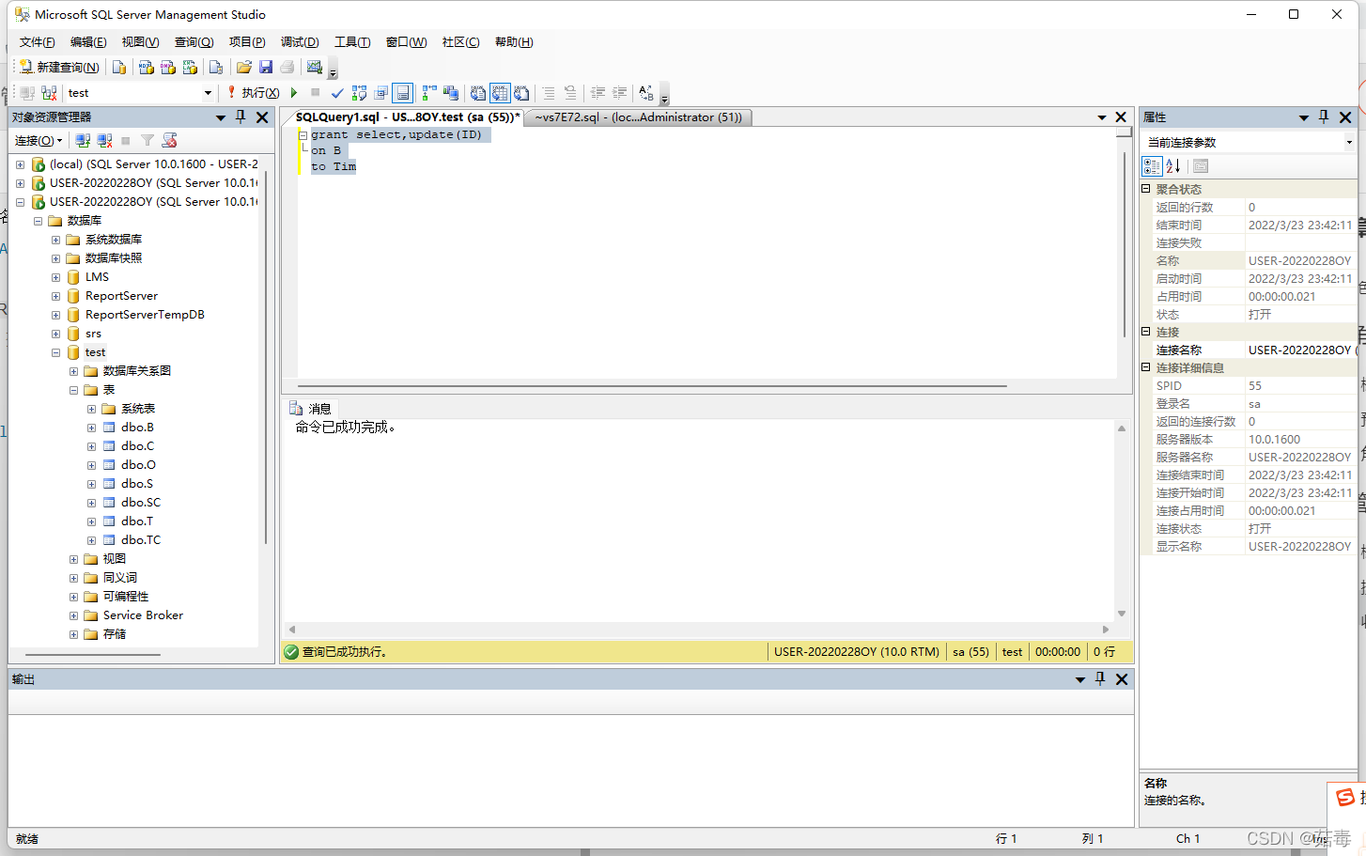Click the filter funnel in Object Explorer
Screen dimensions: 1366x856
[x=147, y=140]
